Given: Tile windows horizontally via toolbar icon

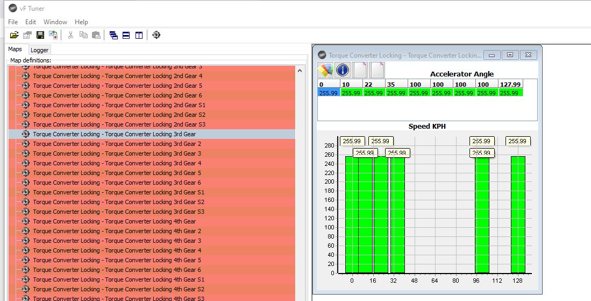Looking at the screenshot, I should coord(126,35).
